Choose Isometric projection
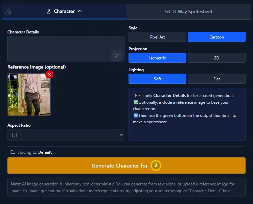253x204 pixels. 157,58
